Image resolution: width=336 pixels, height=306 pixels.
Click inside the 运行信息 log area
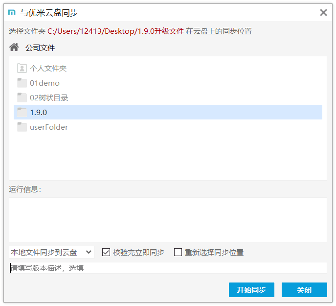point(168,219)
